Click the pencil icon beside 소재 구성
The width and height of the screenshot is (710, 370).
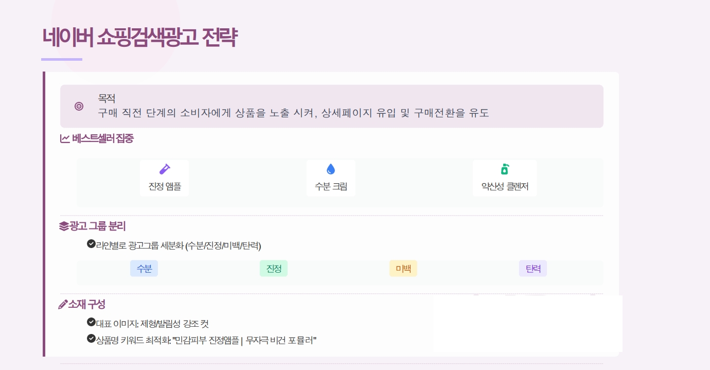63,304
